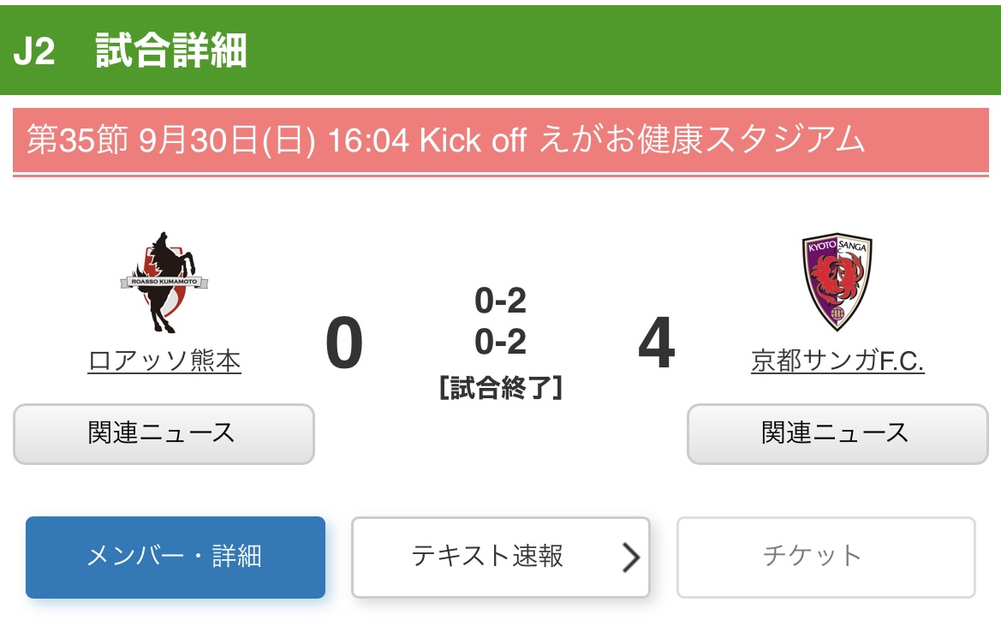Click the [試合終了] match status label
This screenshot has width=1001, height=632.
pyautogui.click(x=500, y=387)
